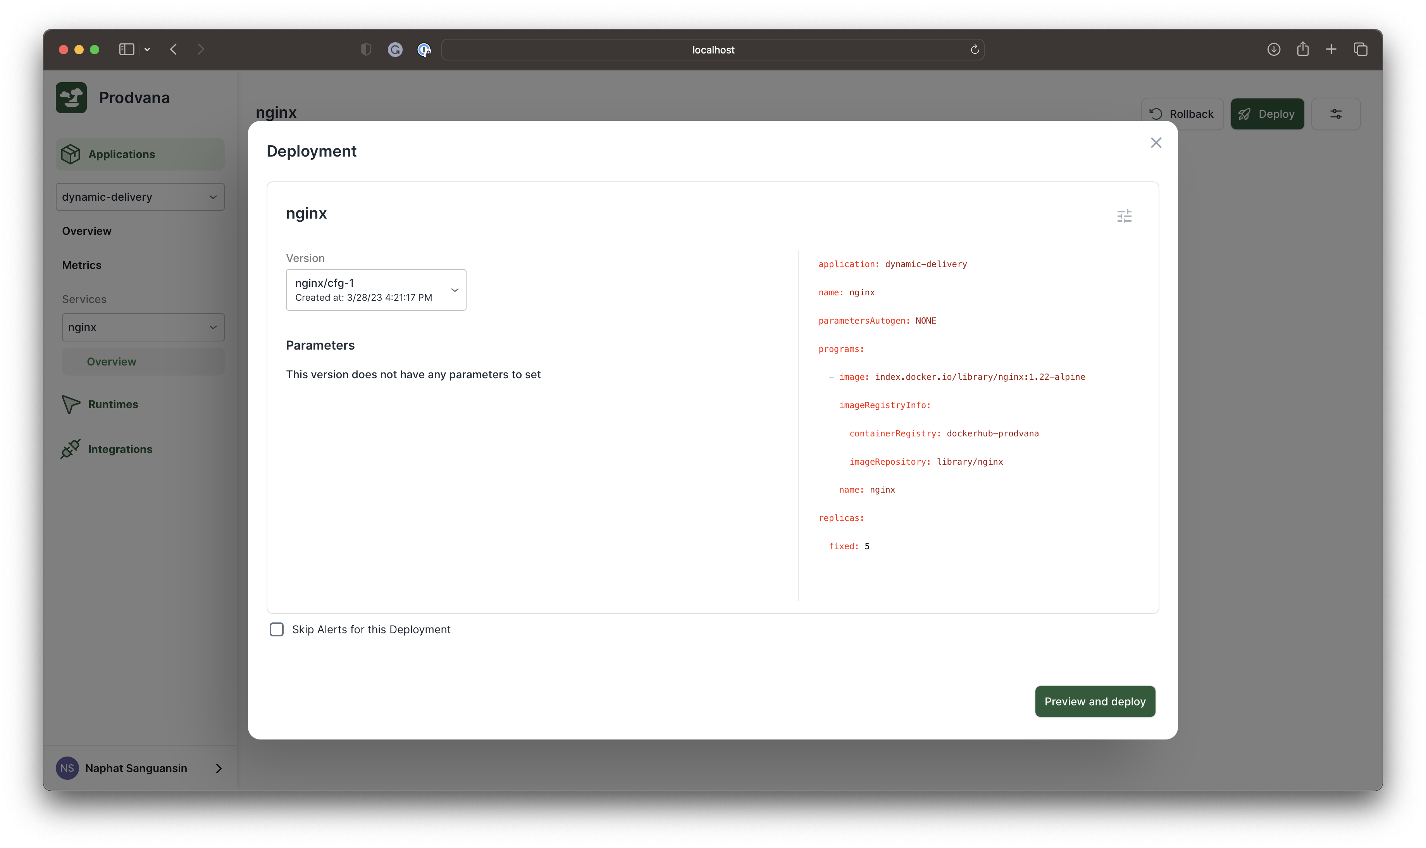
Task: Click the Safari share icon
Action: pyautogui.click(x=1303, y=50)
